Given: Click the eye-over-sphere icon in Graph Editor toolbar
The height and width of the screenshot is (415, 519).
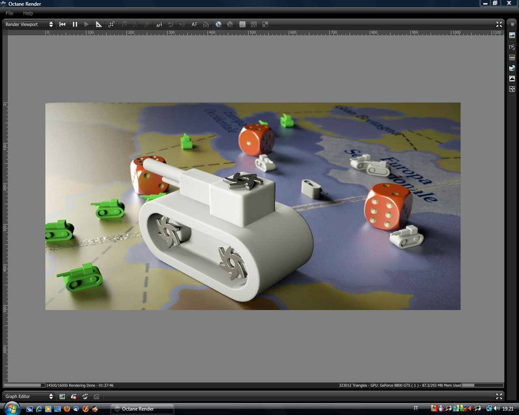Looking at the screenshot, I should click(85, 396).
